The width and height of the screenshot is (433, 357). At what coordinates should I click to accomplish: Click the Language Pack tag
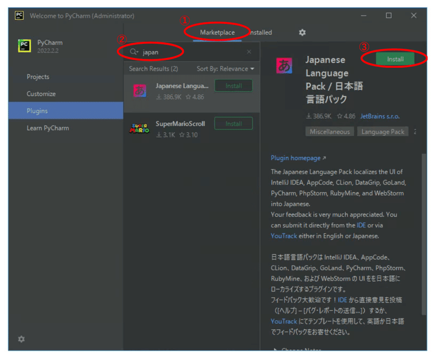pyautogui.click(x=383, y=132)
